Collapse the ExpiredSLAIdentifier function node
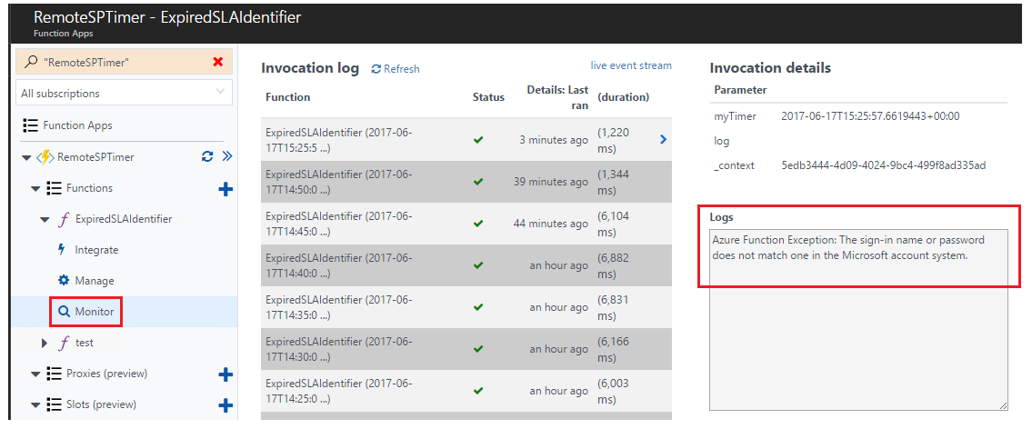Viewport: 1032px width, 429px height. [45, 220]
